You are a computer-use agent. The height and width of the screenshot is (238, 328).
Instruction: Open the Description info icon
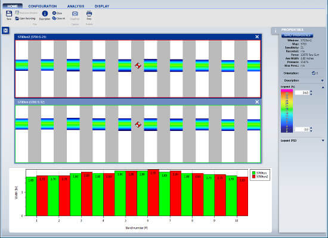[x=45, y=14]
